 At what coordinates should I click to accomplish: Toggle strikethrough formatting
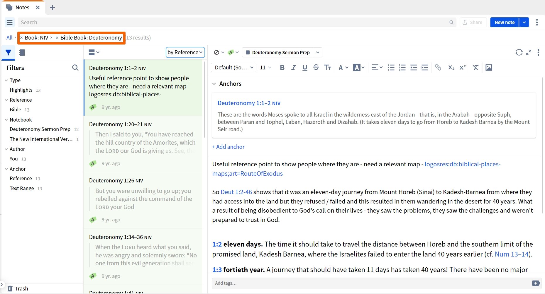point(316,68)
